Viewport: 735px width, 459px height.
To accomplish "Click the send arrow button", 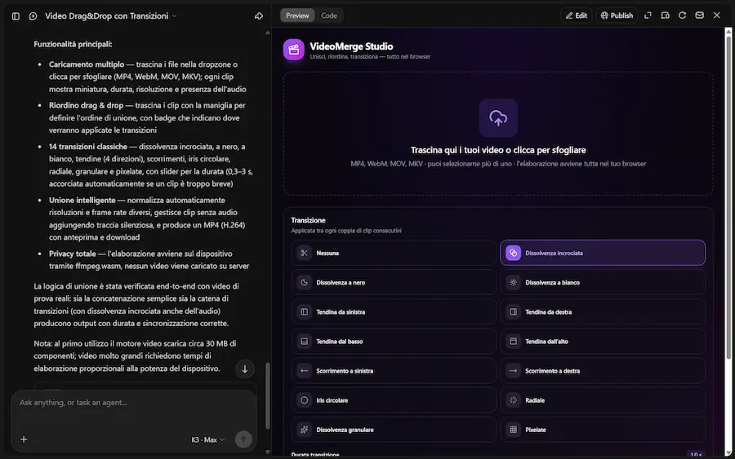I will coord(243,439).
